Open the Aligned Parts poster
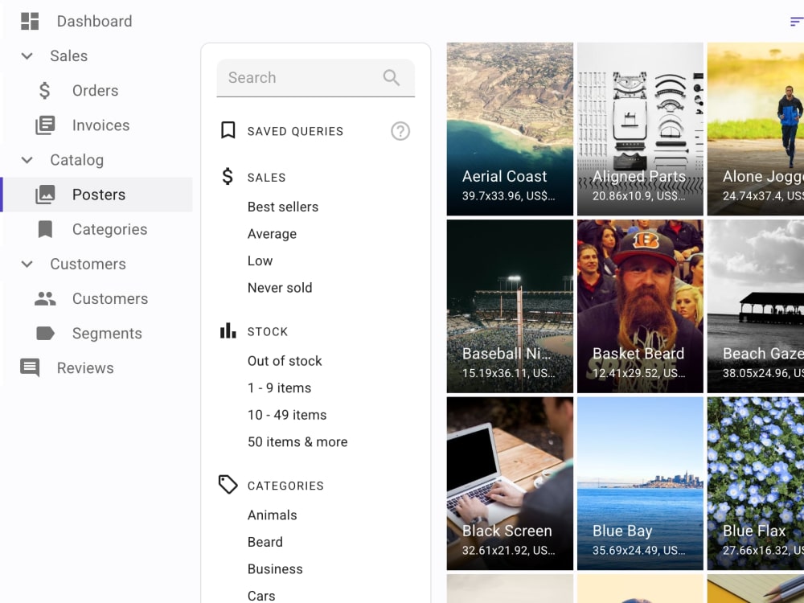804x603 pixels. (640, 129)
